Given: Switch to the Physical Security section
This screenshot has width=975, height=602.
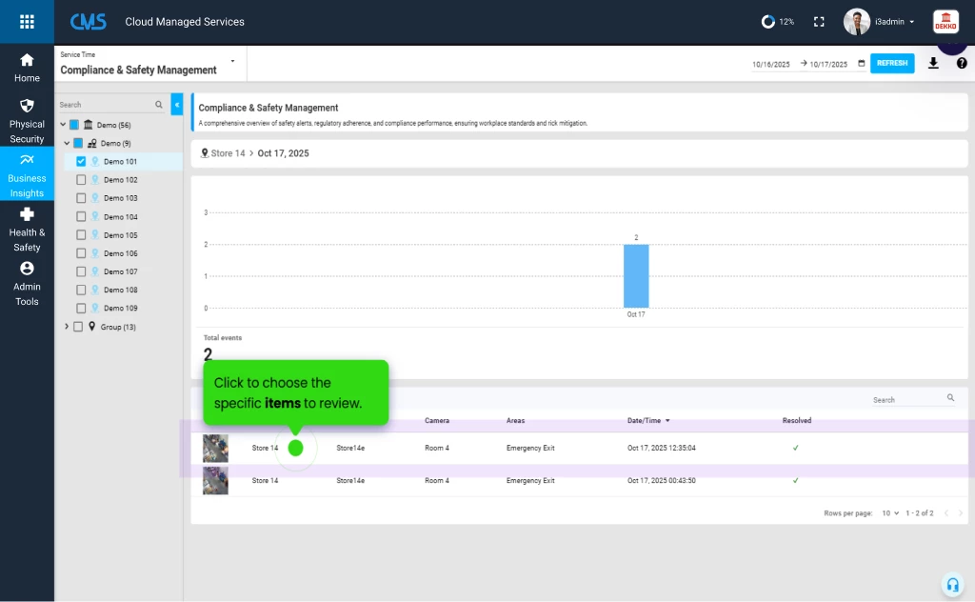Looking at the screenshot, I should 26,119.
